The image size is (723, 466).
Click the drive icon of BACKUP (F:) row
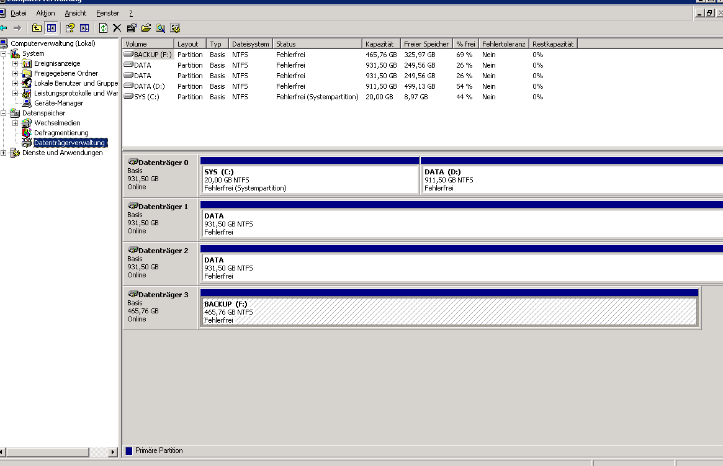coord(128,54)
